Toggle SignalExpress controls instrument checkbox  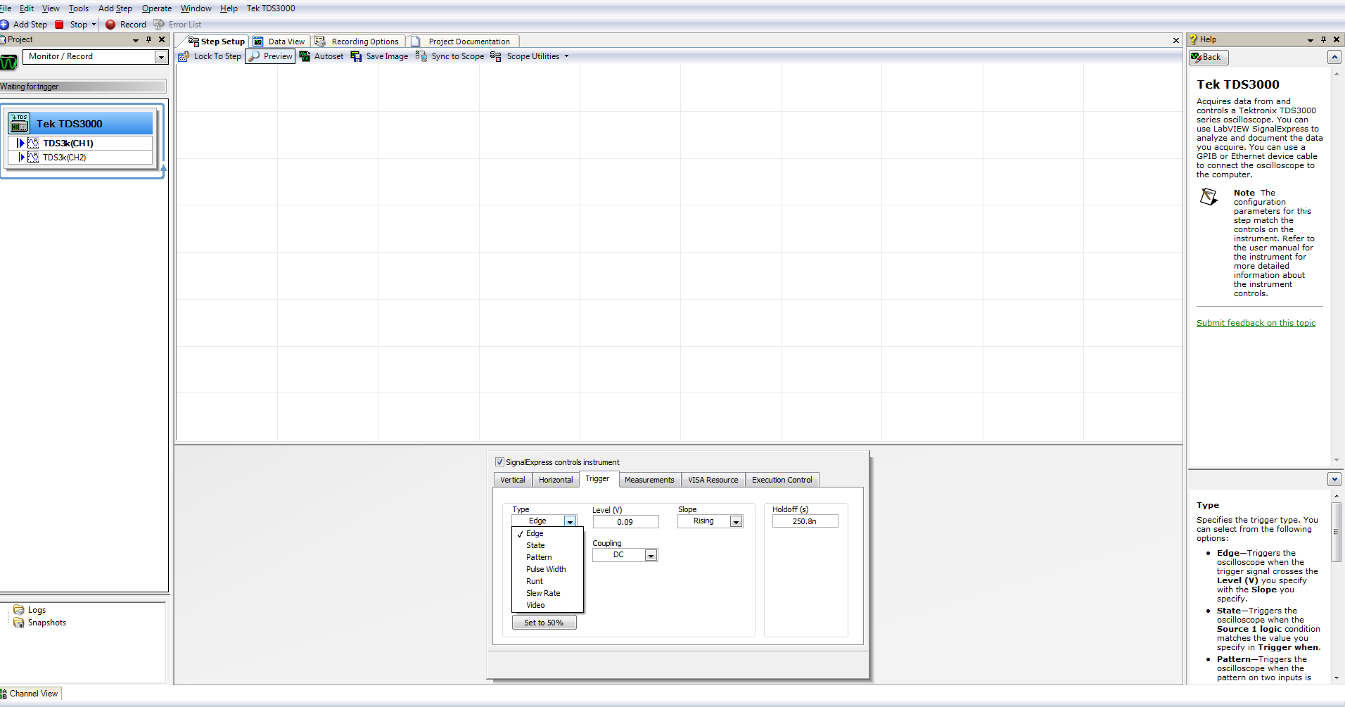click(499, 462)
